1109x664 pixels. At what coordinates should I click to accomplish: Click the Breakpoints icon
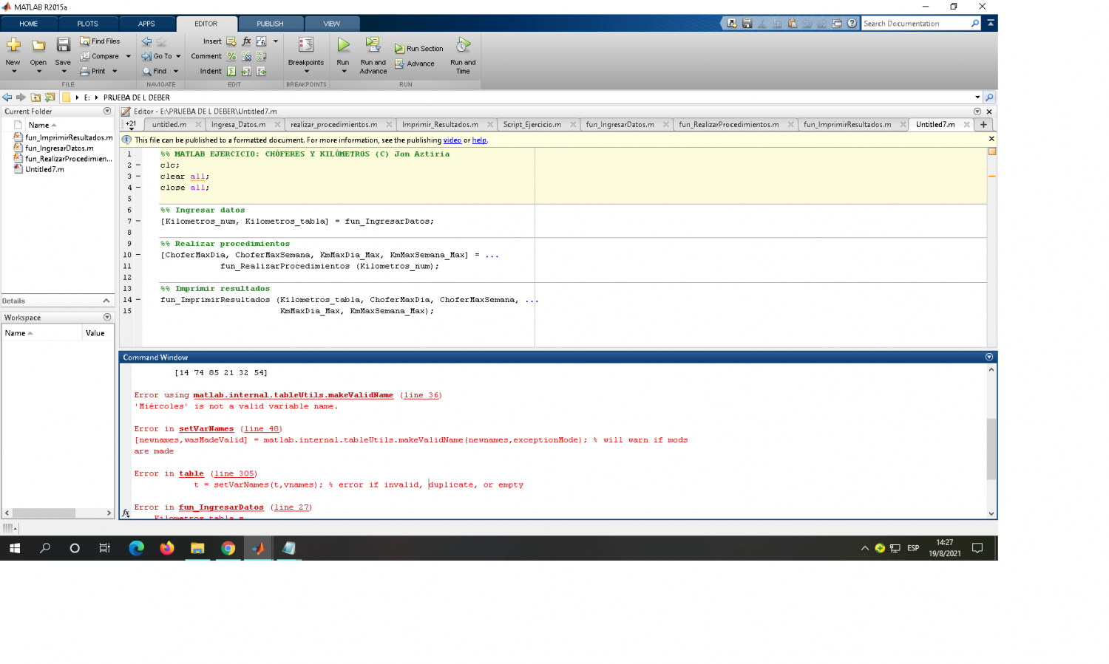click(x=306, y=45)
